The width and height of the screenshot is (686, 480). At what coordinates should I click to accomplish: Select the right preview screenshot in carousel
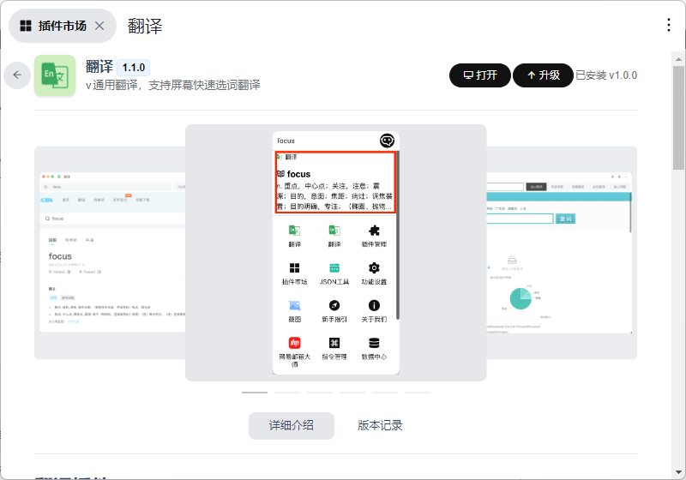pos(561,253)
